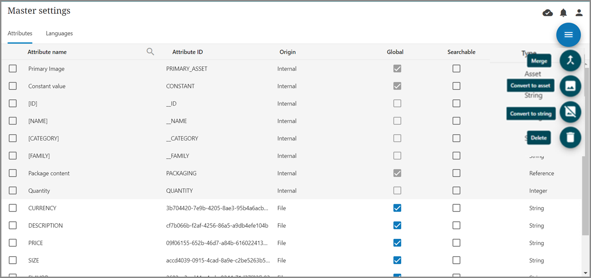Tick the row checkbox for Primary Image
The width and height of the screenshot is (591, 278).
(x=13, y=69)
